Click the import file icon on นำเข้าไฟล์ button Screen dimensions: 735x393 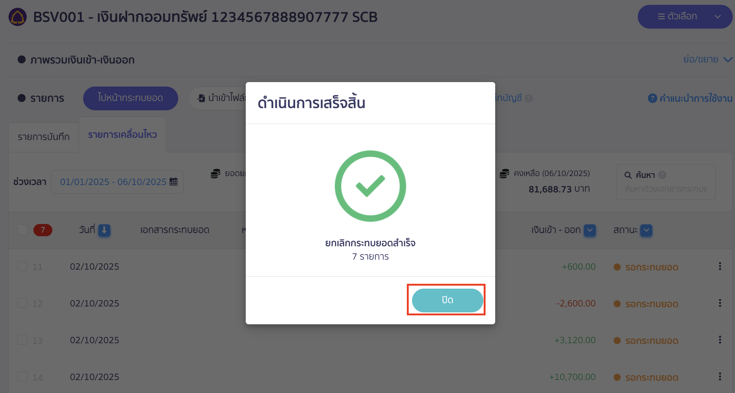click(x=201, y=98)
